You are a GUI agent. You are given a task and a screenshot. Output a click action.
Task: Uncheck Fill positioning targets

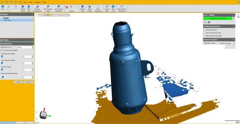coord(1,50)
